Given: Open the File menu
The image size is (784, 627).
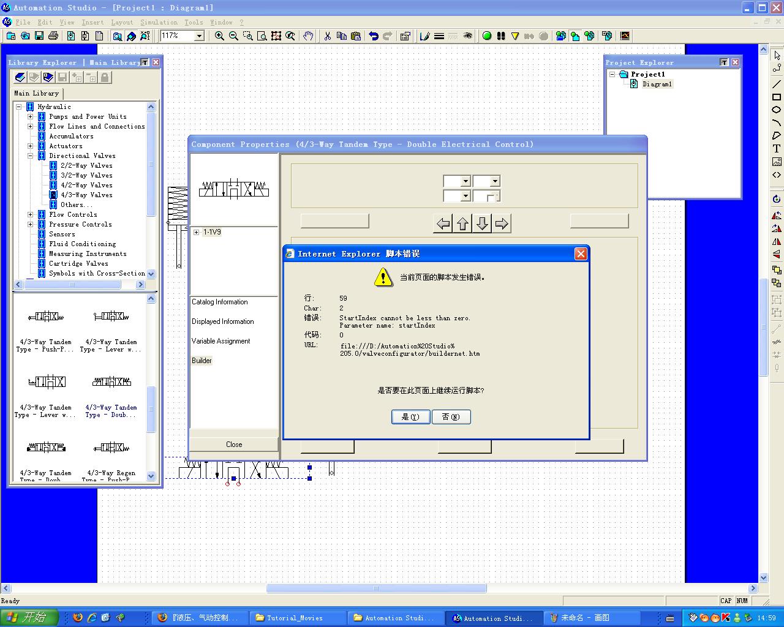Looking at the screenshot, I should [23, 22].
